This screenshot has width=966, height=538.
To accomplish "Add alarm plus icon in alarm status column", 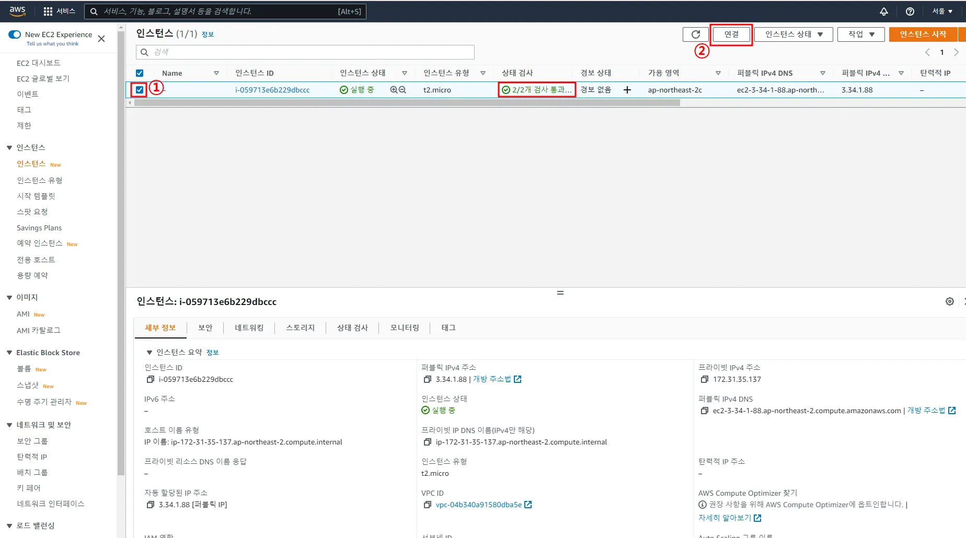I will [627, 90].
